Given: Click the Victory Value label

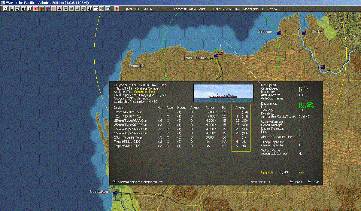Looking at the screenshot, I should point(270,150).
